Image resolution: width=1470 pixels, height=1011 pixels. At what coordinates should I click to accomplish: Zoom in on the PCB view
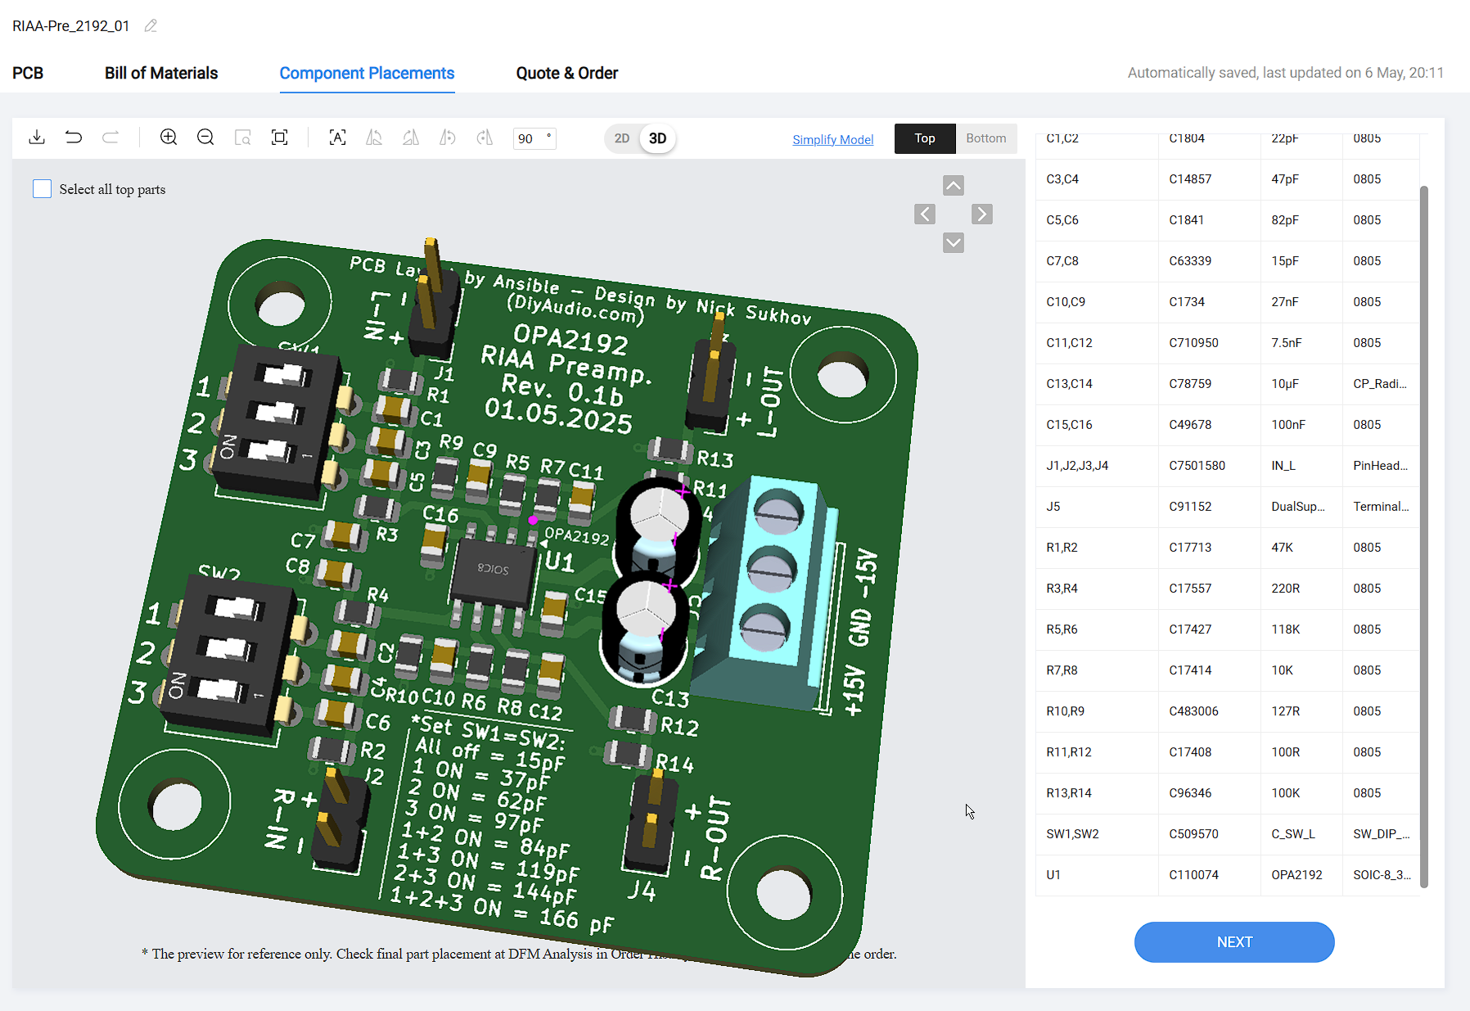[x=169, y=138]
